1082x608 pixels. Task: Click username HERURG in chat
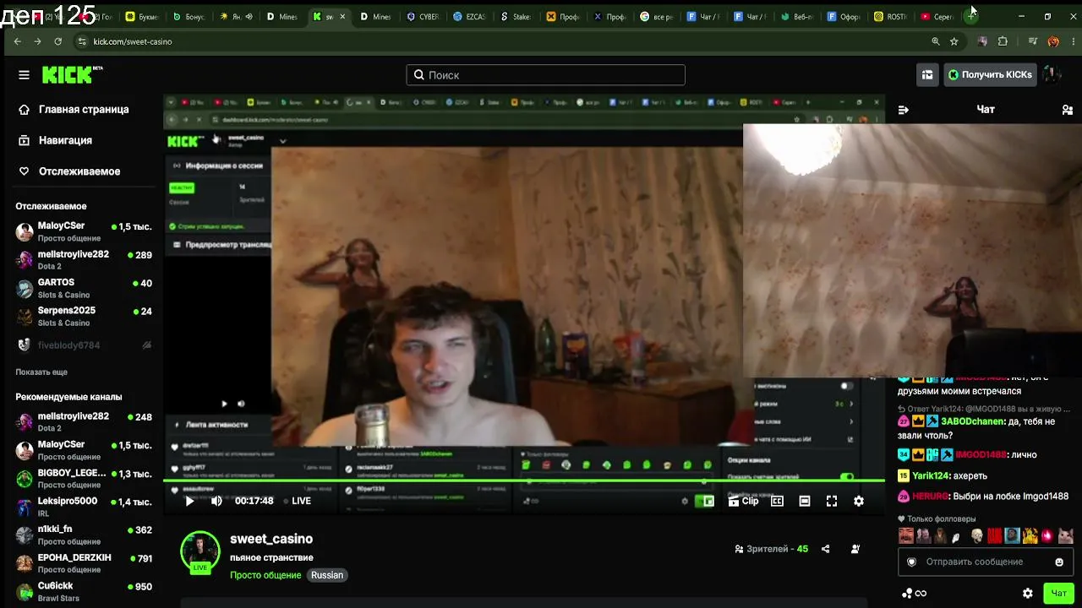click(930, 497)
